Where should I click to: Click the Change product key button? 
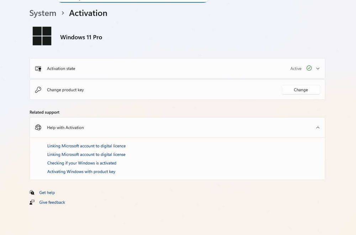[301, 90]
